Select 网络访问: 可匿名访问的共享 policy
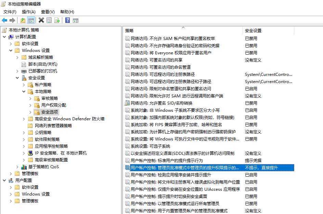 pos(157,60)
